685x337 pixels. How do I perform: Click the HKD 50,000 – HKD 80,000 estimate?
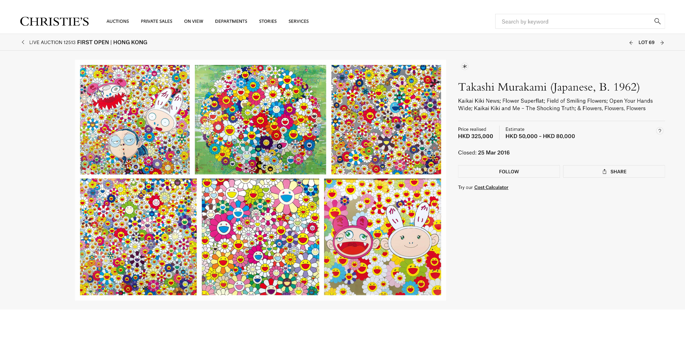pos(540,136)
